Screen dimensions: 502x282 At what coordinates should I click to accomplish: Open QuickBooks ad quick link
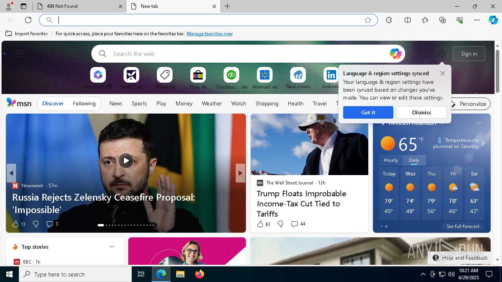pyautogui.click(x=231, y=78)
